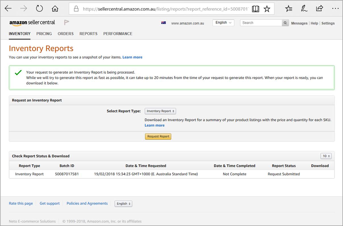Click the Report Type column header
The width and height of the screenshot is (343, 226).
tap(30, 166)
